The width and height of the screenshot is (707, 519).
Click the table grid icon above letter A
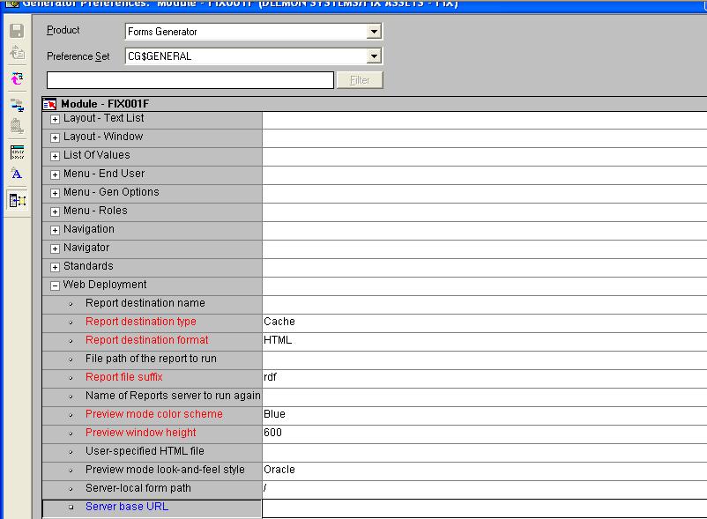pyautogui.click(x=16, y=152)
